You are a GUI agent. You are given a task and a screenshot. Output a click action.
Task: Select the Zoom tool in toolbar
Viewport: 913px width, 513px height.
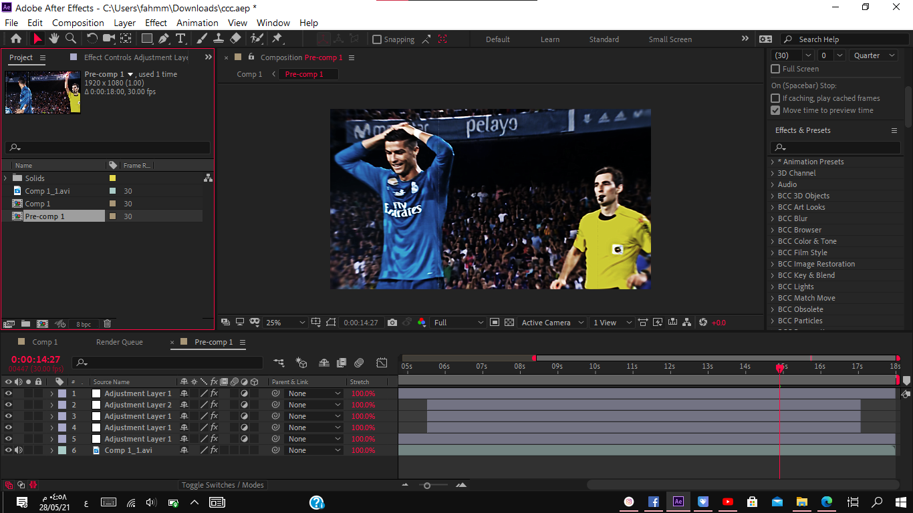(x=71, y=39)
